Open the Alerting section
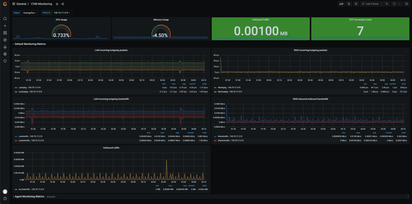The height and width of the screenshot is (204, 412). 5,47
